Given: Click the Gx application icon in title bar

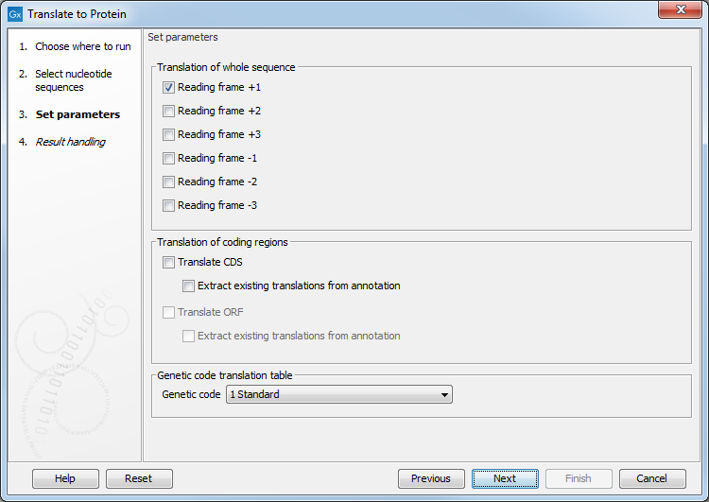Looking at the screenshot, I should 14,14.
